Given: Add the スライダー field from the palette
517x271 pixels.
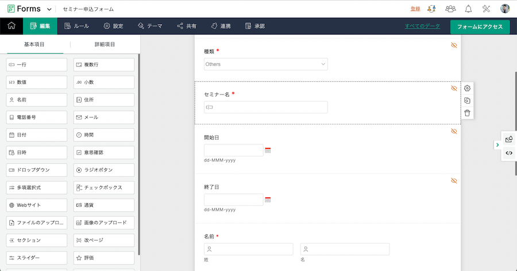Looking at the screenshot, I should pos(36,258).
